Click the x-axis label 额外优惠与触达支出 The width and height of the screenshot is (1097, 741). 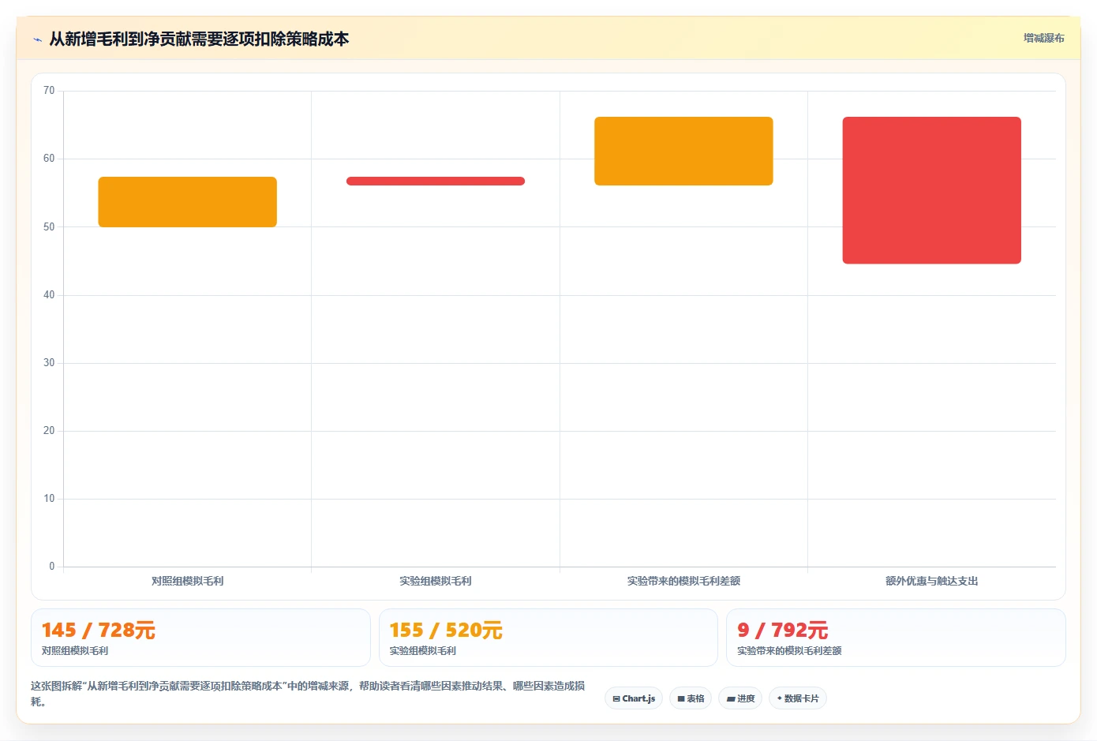point(932,581)
